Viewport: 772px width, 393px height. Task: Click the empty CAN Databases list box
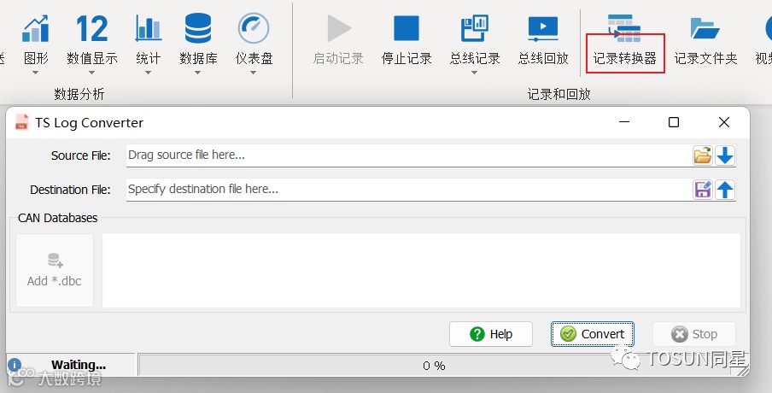[x=421, y=270]
